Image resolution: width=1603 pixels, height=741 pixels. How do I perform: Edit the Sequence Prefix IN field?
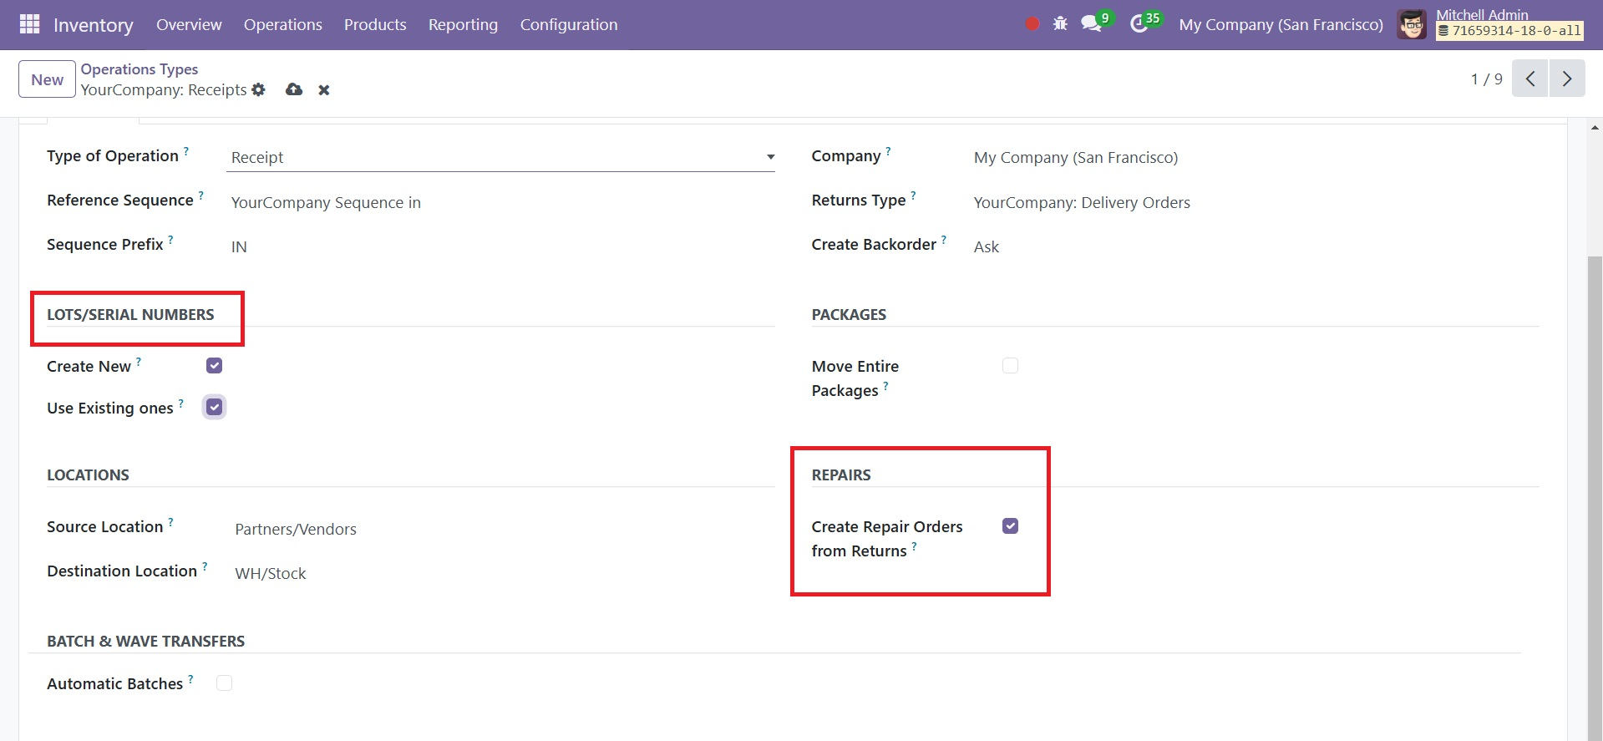click(500, 246)
